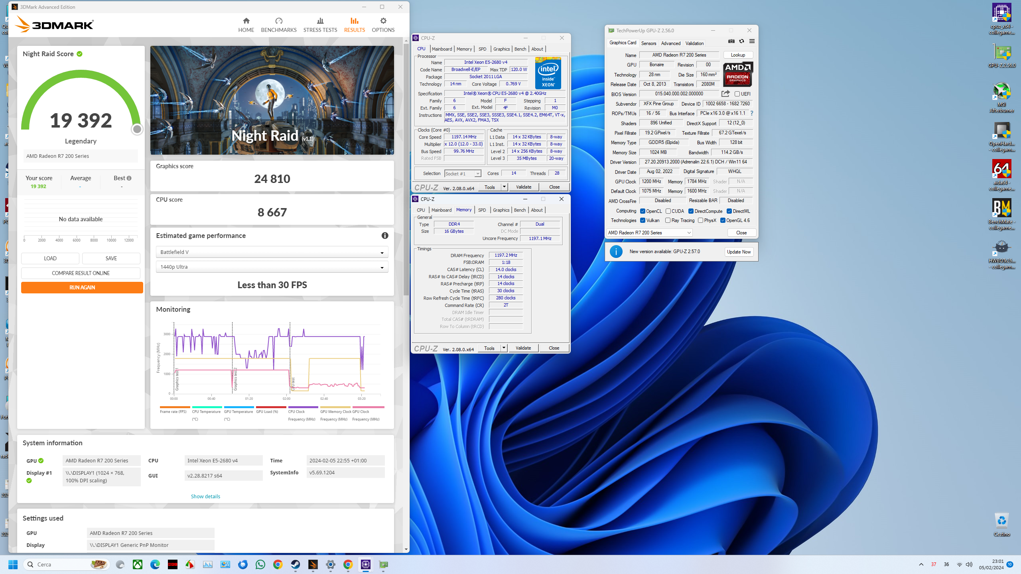
Task: Click the WhatsApp icon in the taskbar
Action: [x=260, y=564]
